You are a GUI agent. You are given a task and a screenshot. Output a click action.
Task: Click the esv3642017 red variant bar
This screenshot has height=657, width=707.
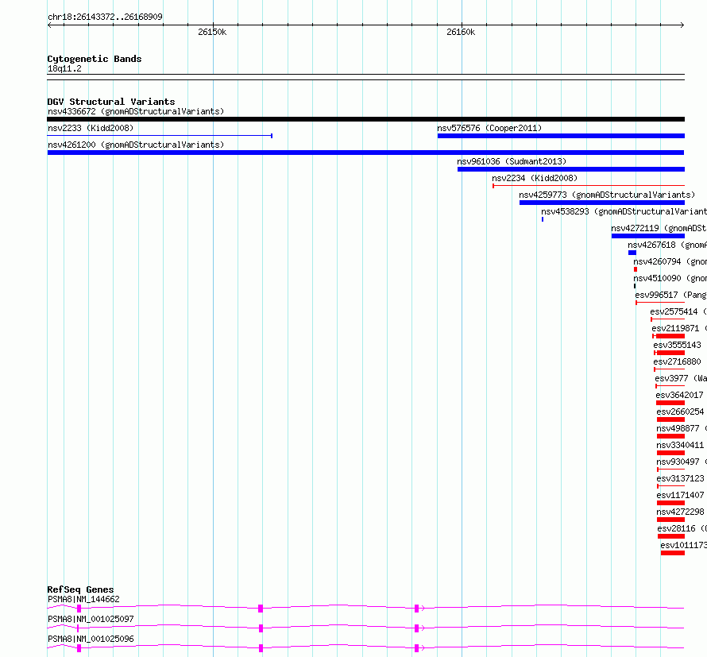point(670,403)
